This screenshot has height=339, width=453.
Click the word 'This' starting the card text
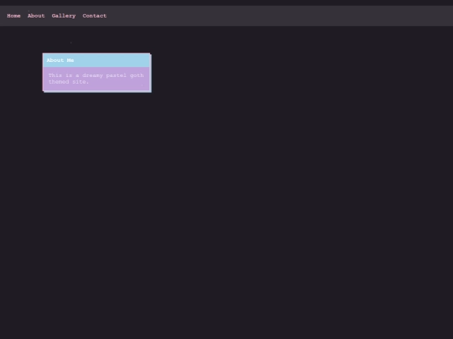click(x=55, y=75)
